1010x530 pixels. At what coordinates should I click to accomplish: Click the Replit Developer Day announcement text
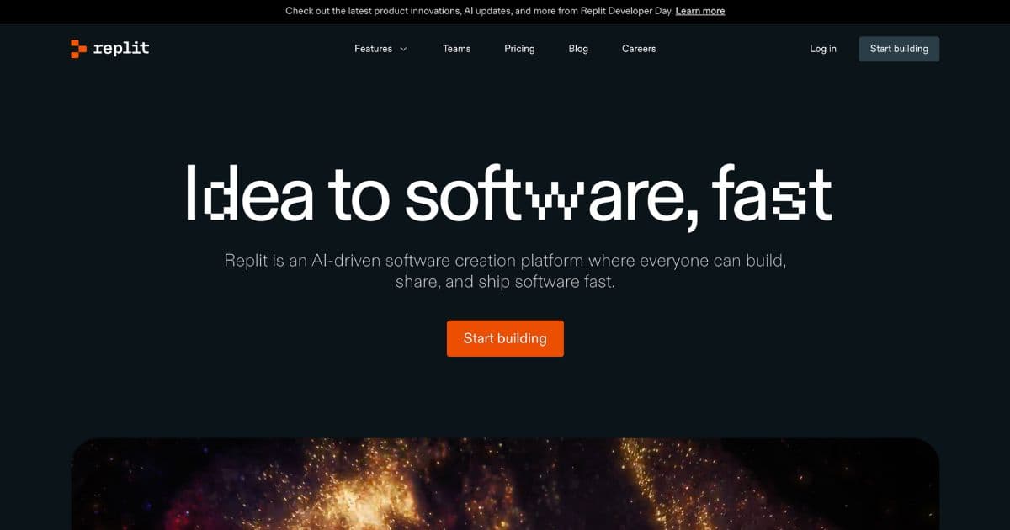pyautogui.click(x=479, y=11)
